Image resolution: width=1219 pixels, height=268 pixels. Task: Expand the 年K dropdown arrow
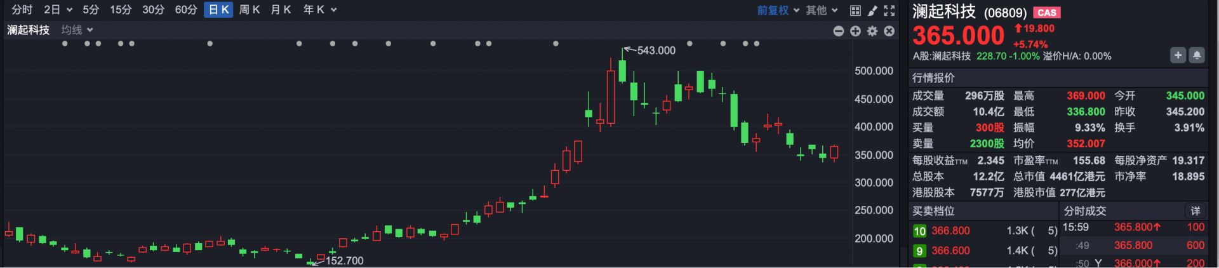point(333,10)
